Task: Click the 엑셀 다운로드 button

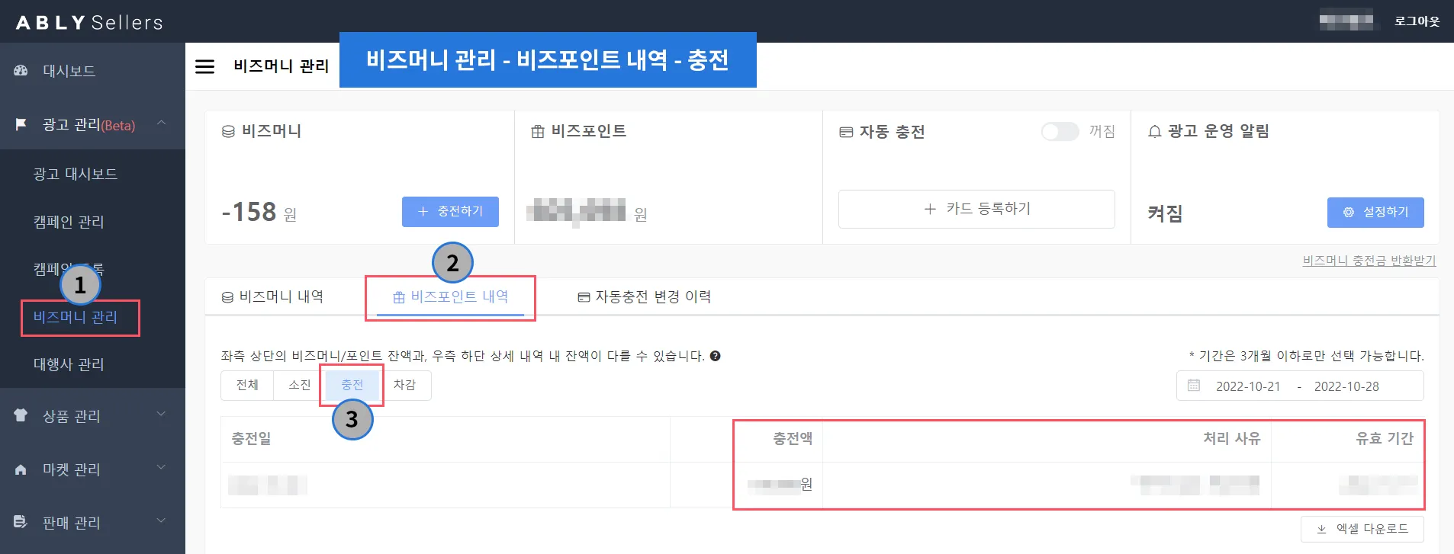Action: [x=1362, y=529]
